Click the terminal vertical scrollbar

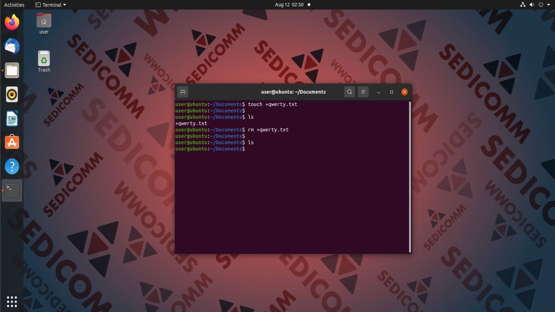click(x=410, y=177)
